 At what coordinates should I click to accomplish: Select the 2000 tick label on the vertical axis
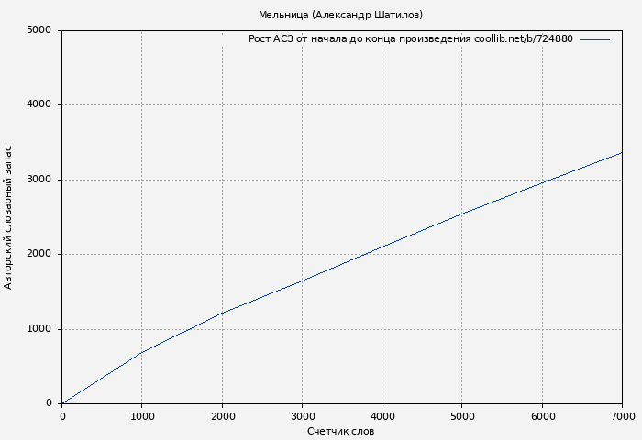[x=40, y=255]
